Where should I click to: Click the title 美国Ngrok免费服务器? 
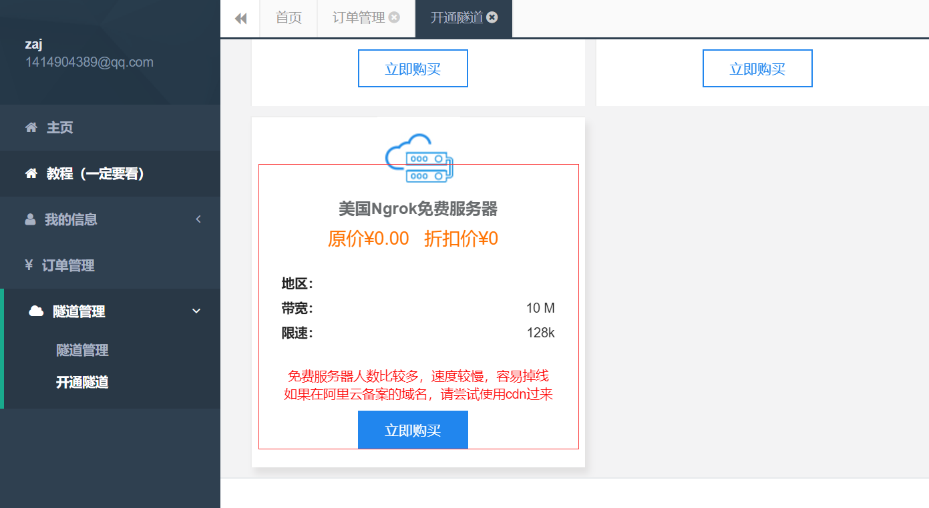click(x=418, y=209)
